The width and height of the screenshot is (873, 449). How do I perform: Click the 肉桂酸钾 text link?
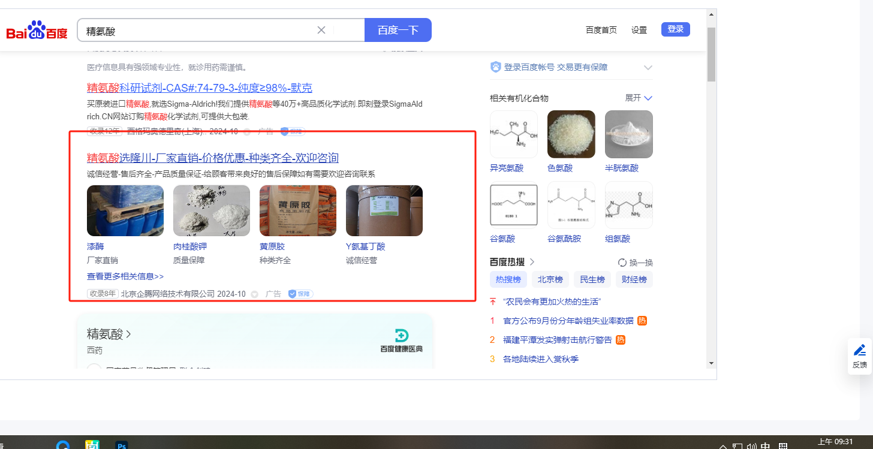click(x=190, y=246)
